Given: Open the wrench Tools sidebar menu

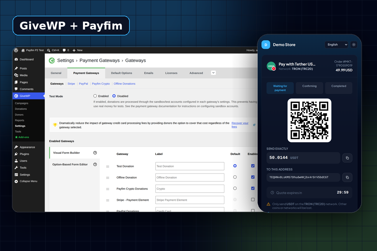Looking at the screenshot, I should [20, 168].
